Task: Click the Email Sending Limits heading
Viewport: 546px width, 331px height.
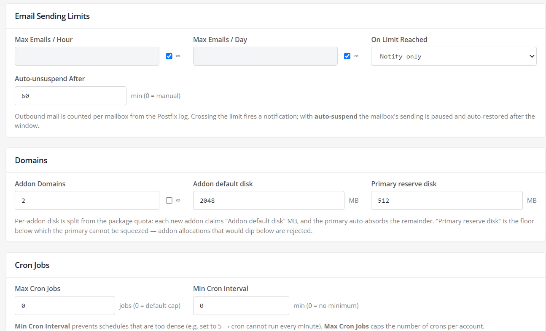Action: (52, 16)
